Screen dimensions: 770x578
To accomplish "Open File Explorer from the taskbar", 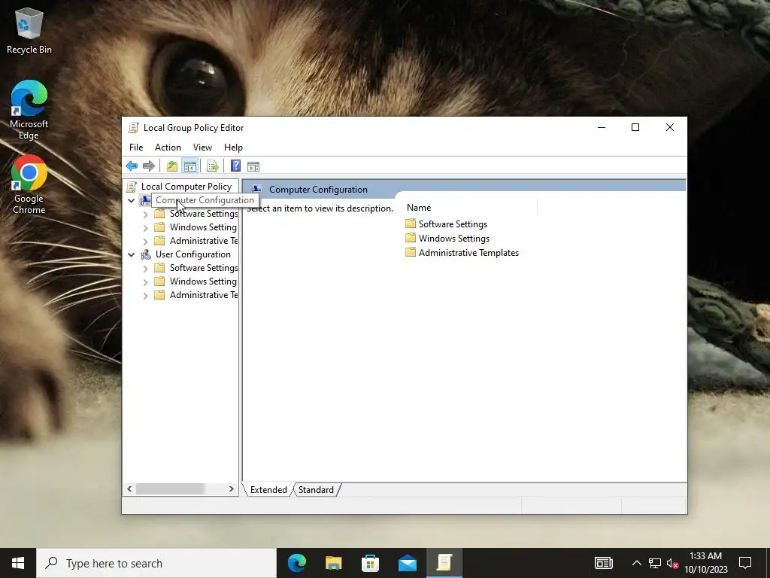I will pyautogui.click(x=333, y=563).
